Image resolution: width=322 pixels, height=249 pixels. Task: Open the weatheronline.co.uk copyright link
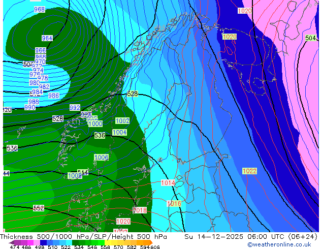[x=279, y=244]
